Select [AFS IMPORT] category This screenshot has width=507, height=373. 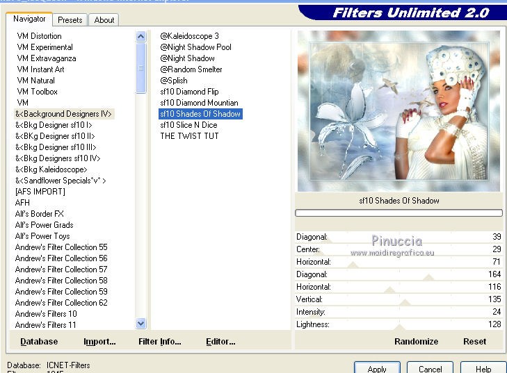point(40,192)
